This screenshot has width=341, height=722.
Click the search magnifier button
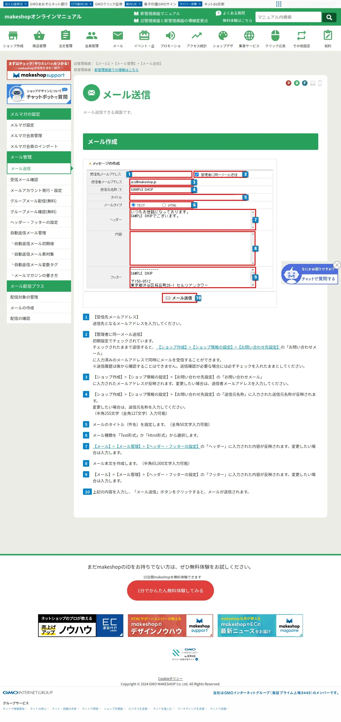(x=329, y=17)
